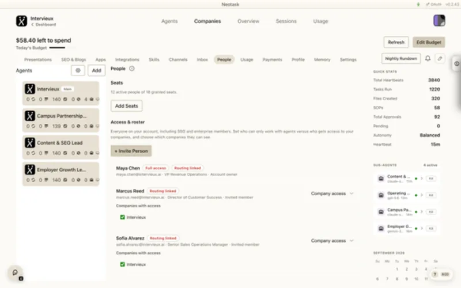The image size is (461, 288).
Task: Click the notification bell icon
Action: pyautogui.click(x=428, y=59)
